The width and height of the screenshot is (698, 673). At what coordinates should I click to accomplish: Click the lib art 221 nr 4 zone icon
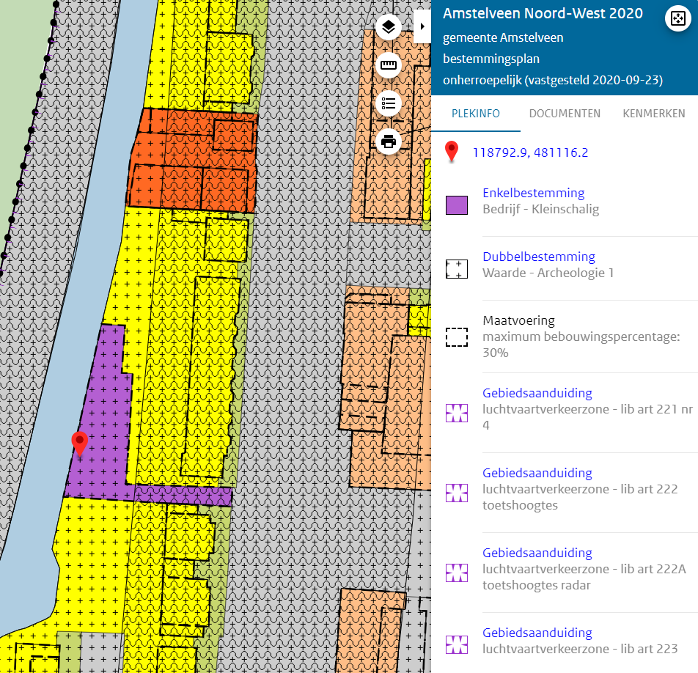[x=457, y=413]
